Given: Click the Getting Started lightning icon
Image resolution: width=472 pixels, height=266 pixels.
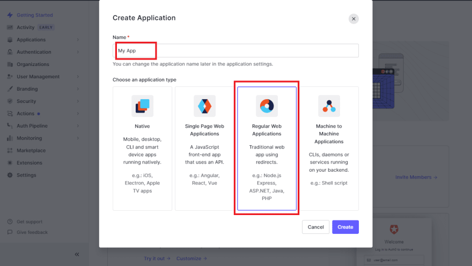Looking at the screenshot, I should tap(10, 15).
